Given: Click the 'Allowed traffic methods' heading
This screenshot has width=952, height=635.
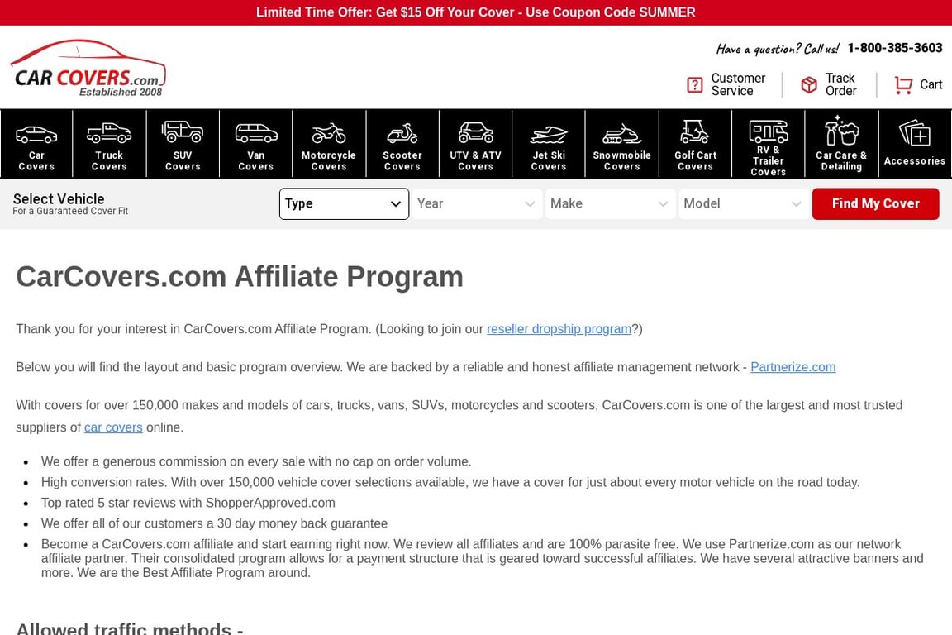Looking at the screenshot, I should (129, 628).
